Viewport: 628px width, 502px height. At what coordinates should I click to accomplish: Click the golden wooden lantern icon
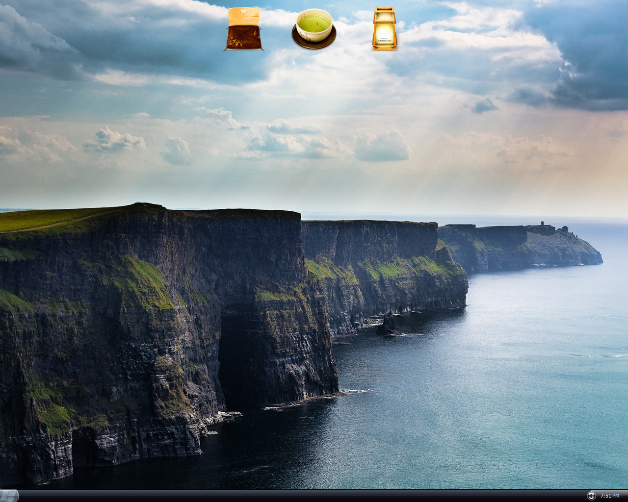[384, 29]
